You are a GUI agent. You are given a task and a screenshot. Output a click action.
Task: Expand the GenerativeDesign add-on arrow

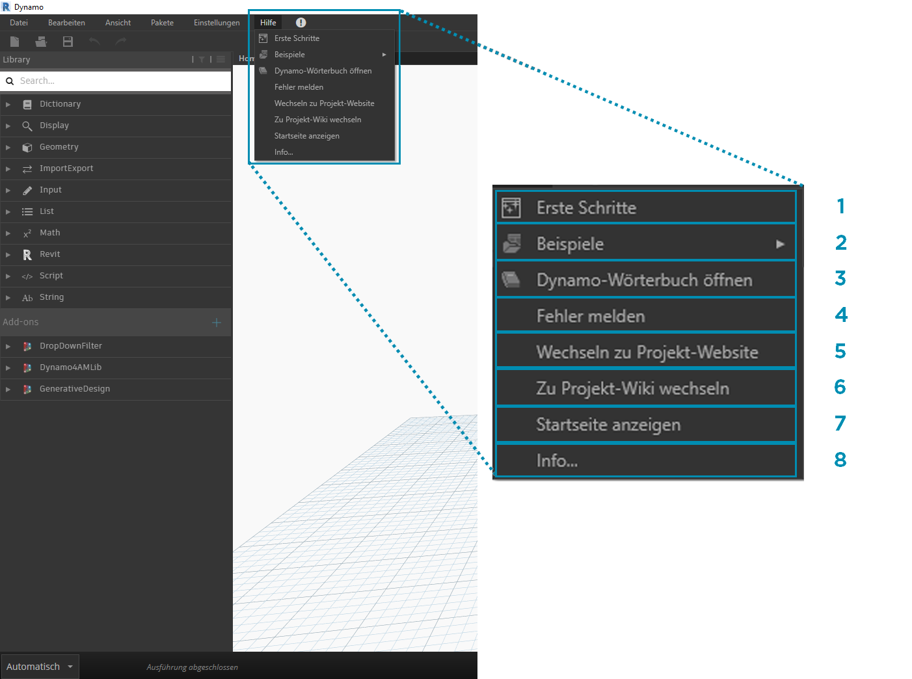coord(8,389)
